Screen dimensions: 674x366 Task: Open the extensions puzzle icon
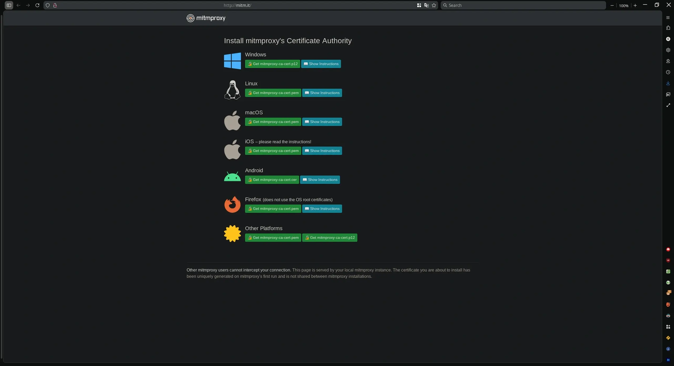[668, 28]
